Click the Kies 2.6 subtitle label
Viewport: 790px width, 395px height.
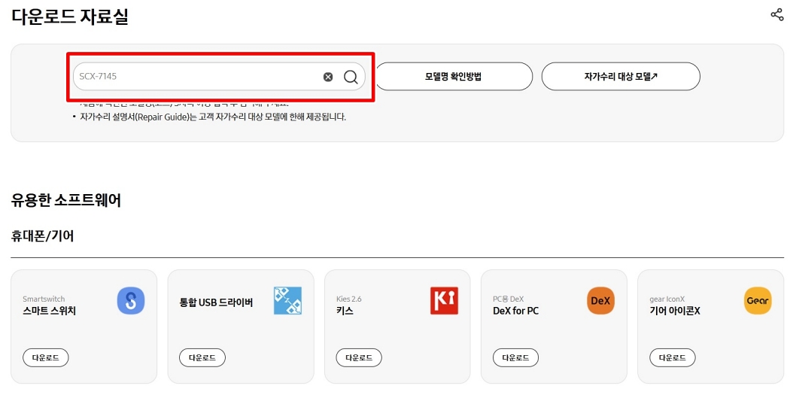[348, 299]
